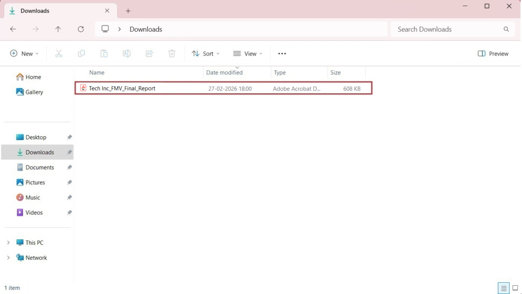This screenshot has height=294, width=522.
Task: Open Home from the sidebar
Action: [33, 76]
